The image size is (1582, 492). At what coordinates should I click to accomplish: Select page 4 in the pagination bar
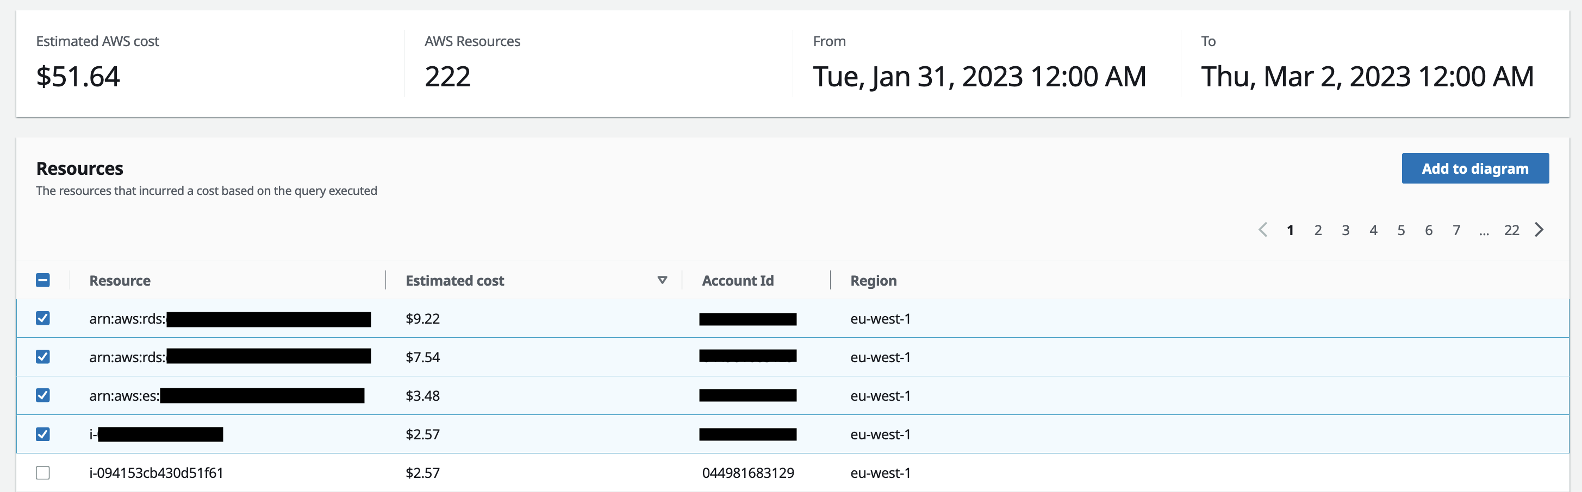pos(1373,229)
